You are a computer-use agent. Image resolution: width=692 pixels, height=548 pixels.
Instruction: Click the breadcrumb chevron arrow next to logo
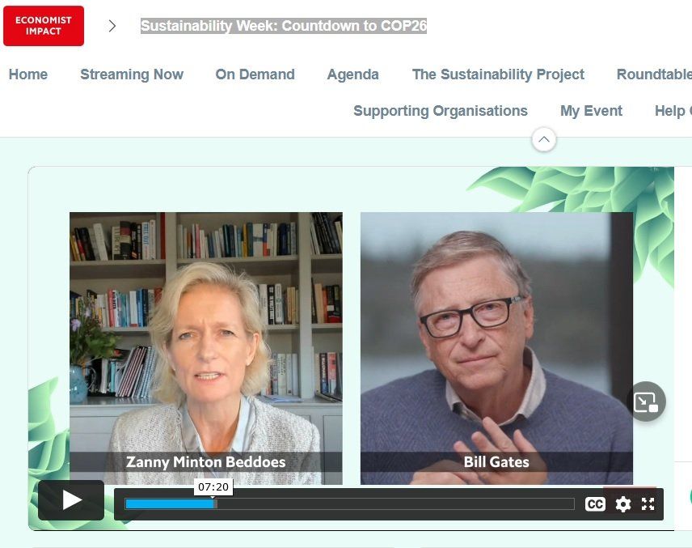pos(112,26)
